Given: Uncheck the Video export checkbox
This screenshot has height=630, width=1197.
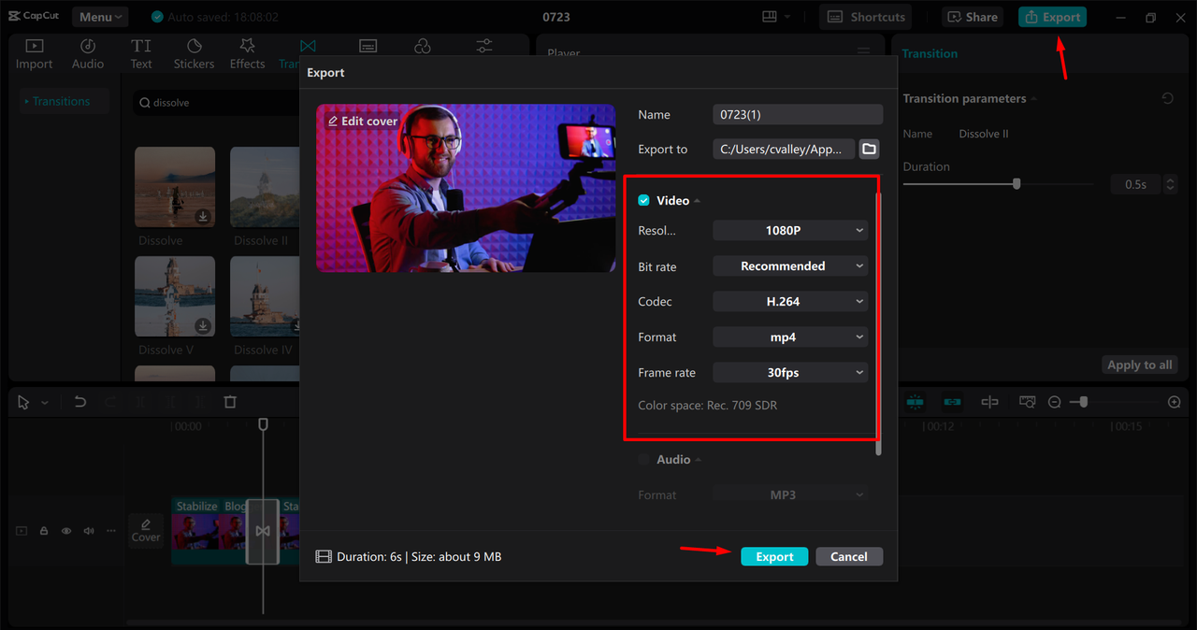Looking at the screenshot, I should [x=643, y=201].
